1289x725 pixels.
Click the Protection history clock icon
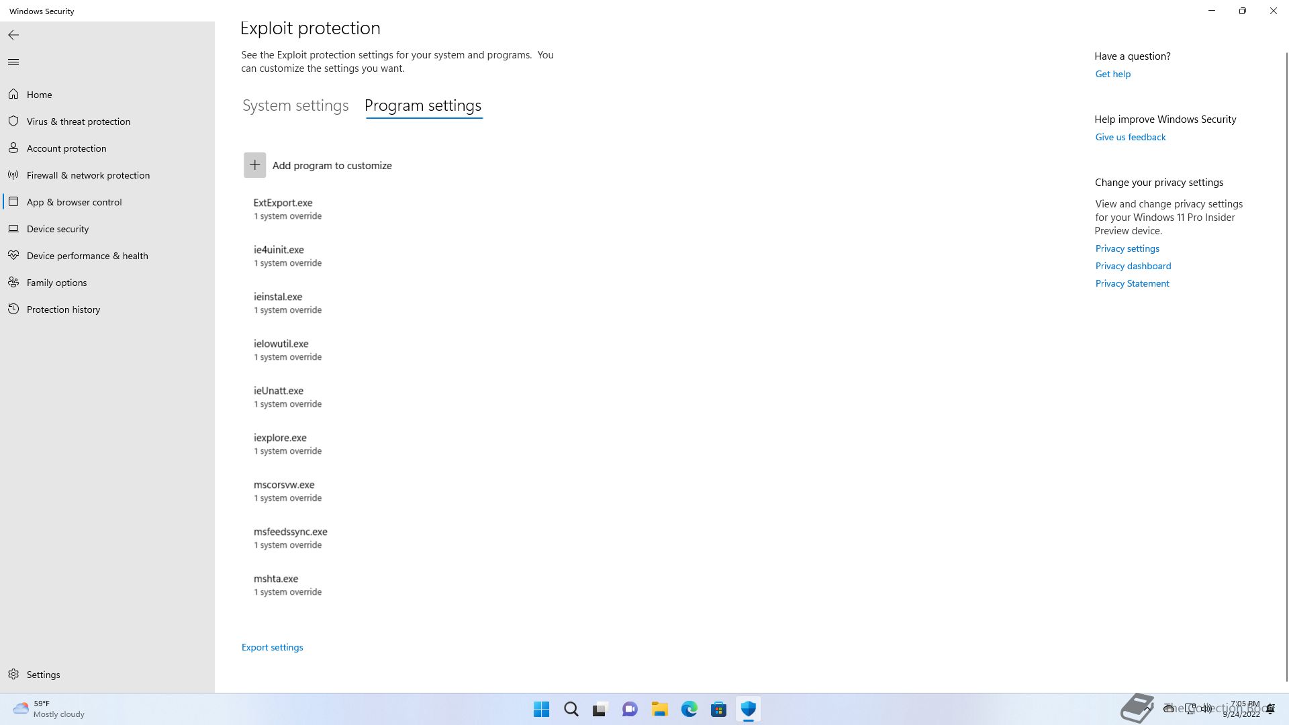pyautogui.click(x=13, y=309)
